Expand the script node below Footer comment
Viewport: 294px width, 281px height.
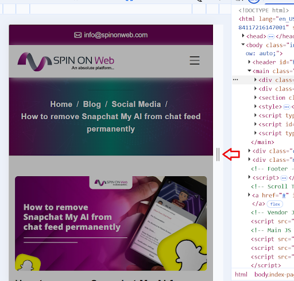tap(249, 177)
